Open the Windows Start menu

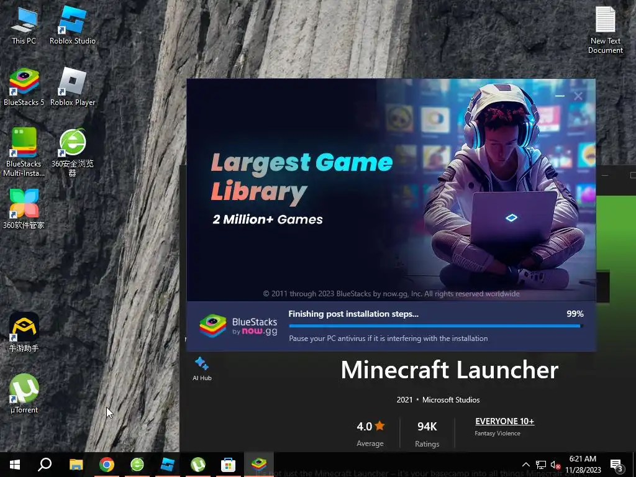pyautogui.click(x=15, y=465)
